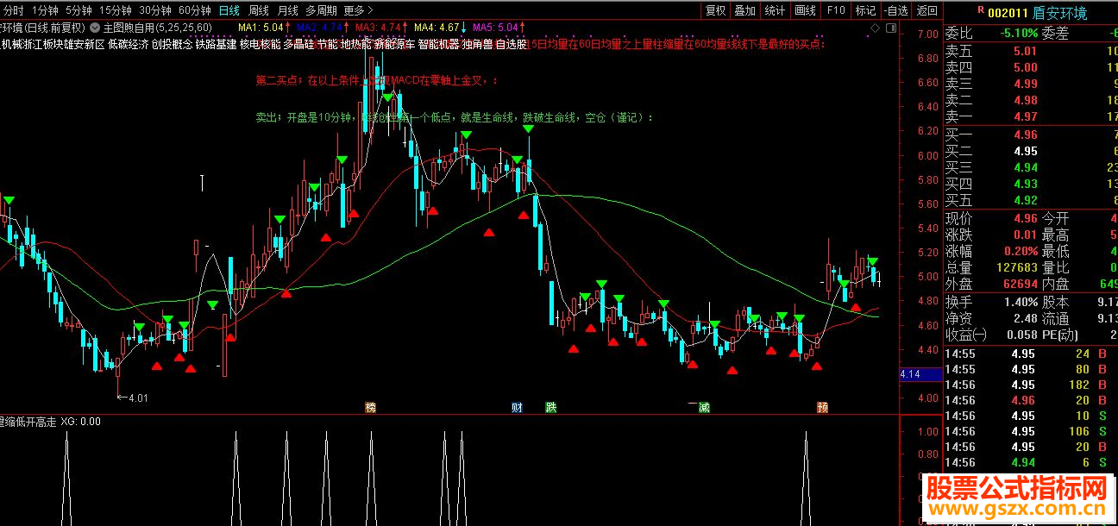Click the 缩低开高走 XG: 0.00 sub-indicator label
Screen dimensions: 1118x526
[x=51, y=422]
